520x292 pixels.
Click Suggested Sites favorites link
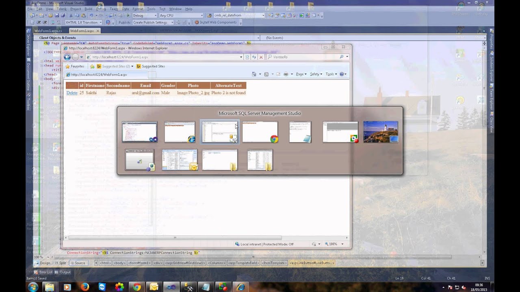150,66
